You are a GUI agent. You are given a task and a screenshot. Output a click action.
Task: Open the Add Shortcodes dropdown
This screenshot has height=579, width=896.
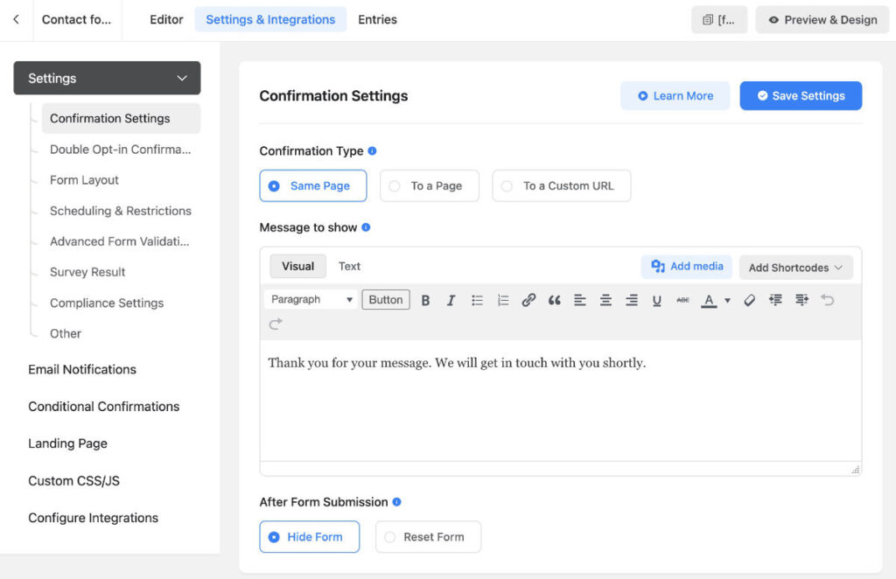coord(794,266)
